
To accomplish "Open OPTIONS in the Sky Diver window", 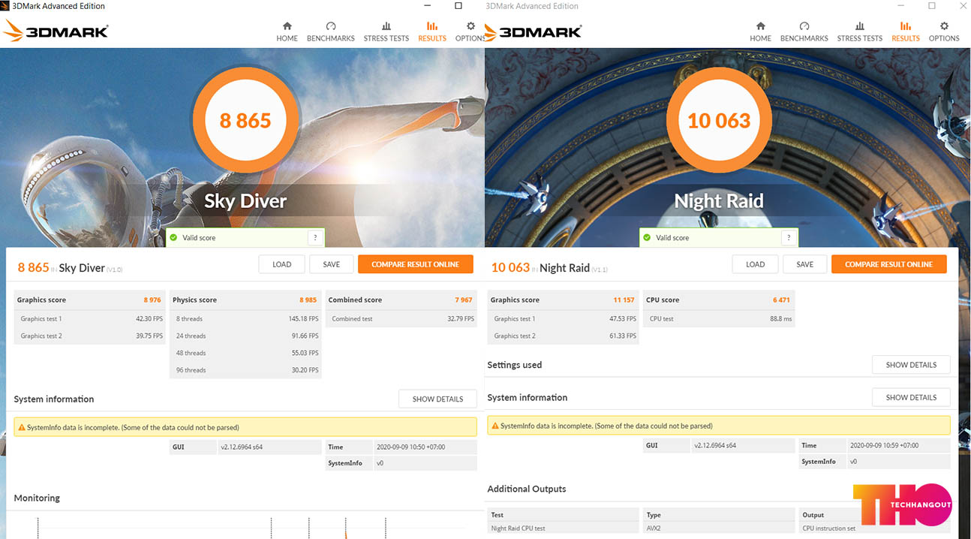I will coord(470,32).
